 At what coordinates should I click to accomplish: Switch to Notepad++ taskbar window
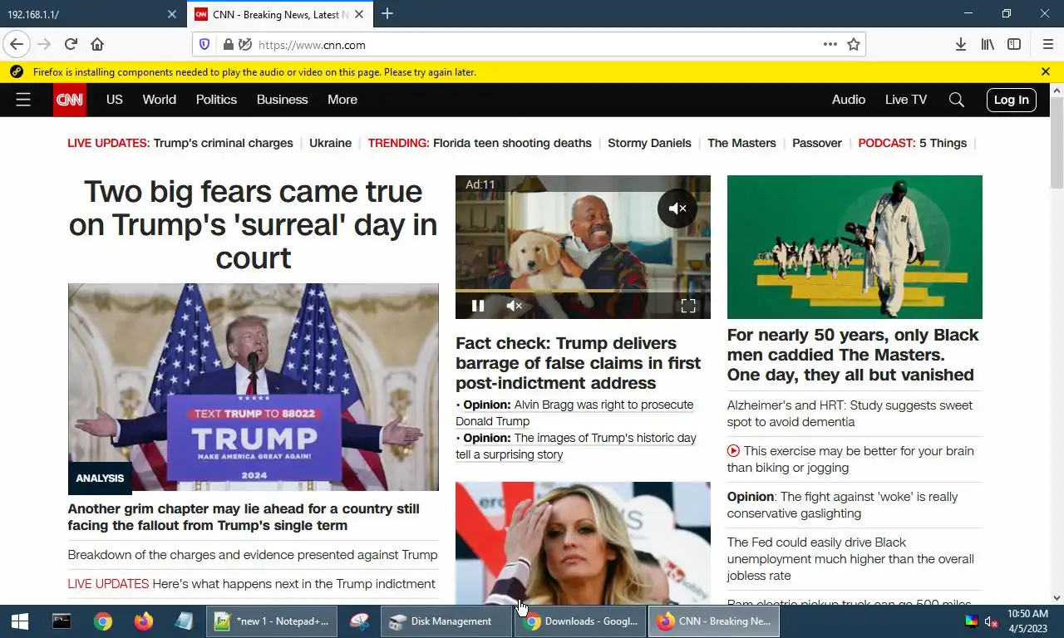[272, 621]
